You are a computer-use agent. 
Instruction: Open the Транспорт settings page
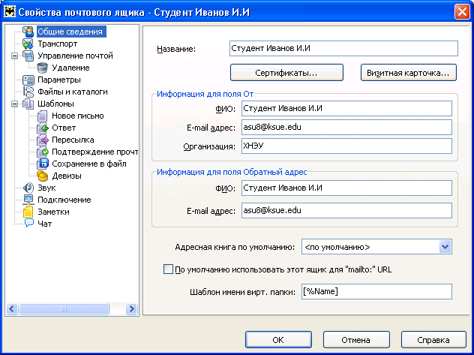[x=58, y=44]
